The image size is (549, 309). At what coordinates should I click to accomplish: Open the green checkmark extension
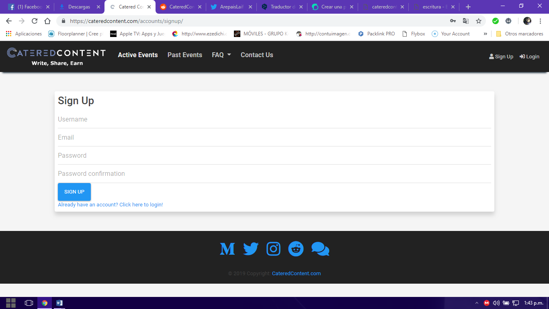coord(496,21)
